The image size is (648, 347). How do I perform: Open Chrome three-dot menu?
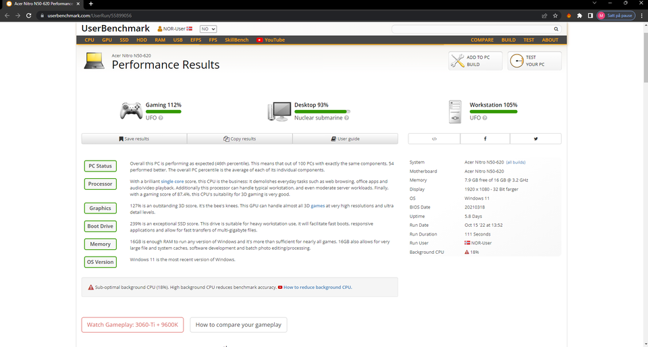(642, 16)
